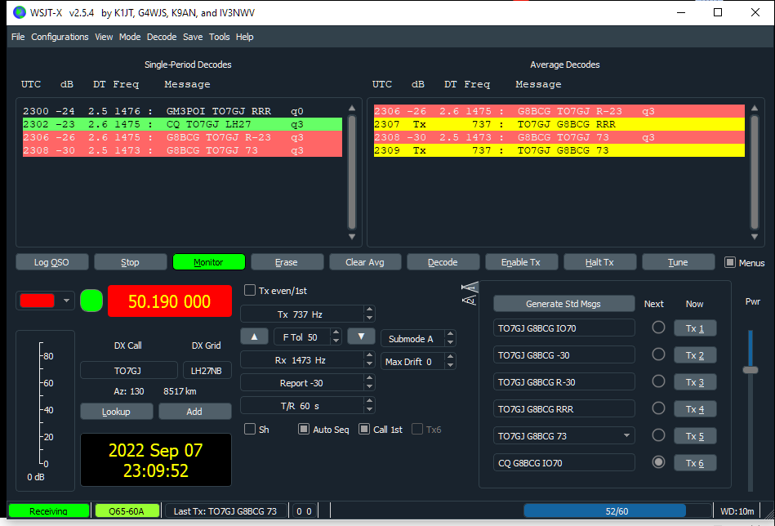Send now with the Tx 5 button
The width and height of the screenshot is (775, 526).
coord(694,436)
